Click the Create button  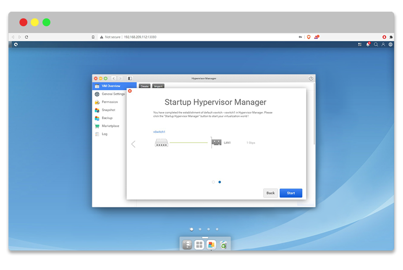pyautogui.click(x=145, y=86)
